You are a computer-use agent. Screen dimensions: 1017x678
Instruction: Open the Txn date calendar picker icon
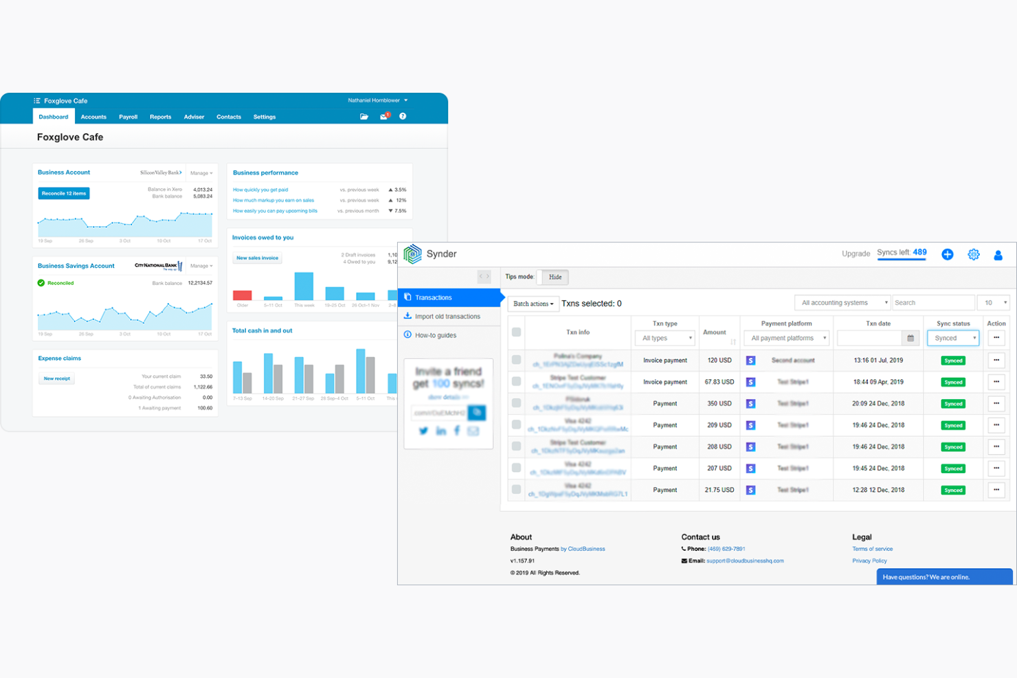[910, 338]
